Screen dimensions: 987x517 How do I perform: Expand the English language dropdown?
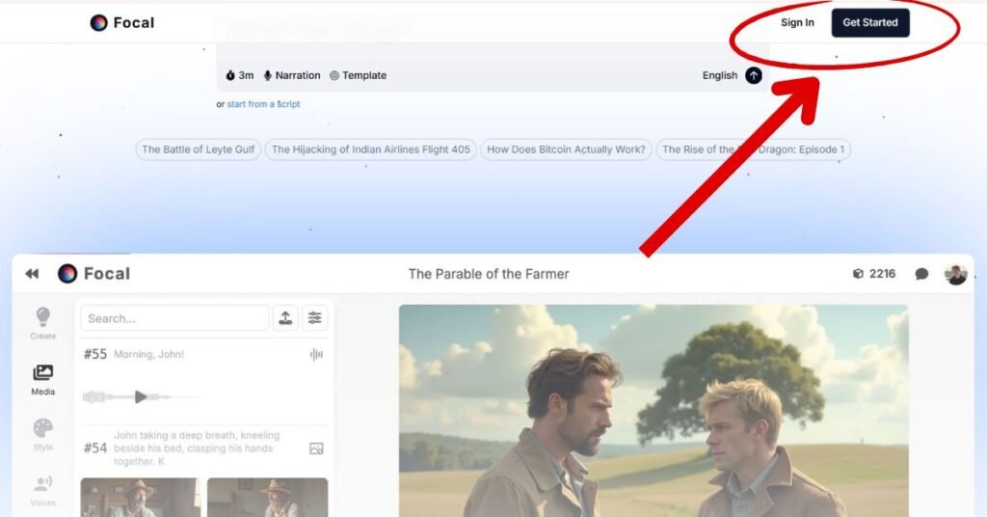(x=720, y=75)
